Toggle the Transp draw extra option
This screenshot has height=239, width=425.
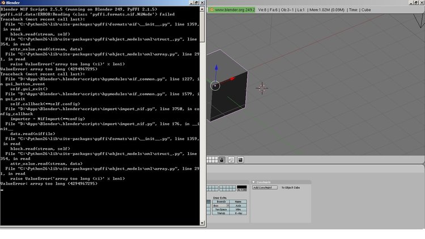coord(221,213)
